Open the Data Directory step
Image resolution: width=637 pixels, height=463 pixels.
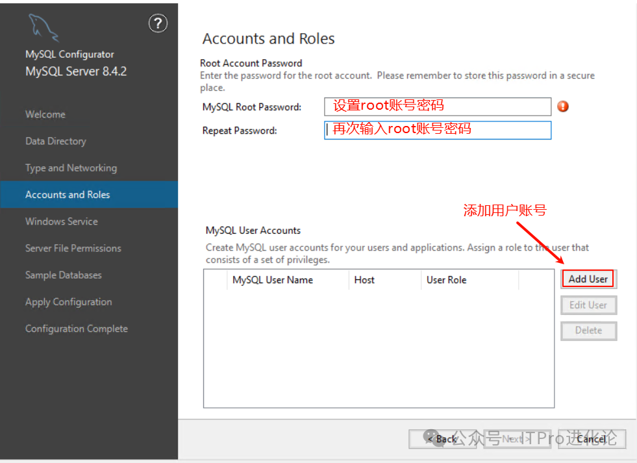pyautogui.click(x=56, y=142)
